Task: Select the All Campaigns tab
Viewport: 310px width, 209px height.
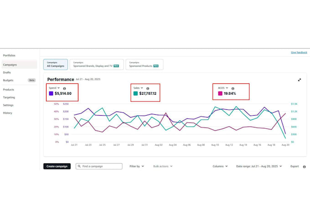Action: [x=56, y=64]
